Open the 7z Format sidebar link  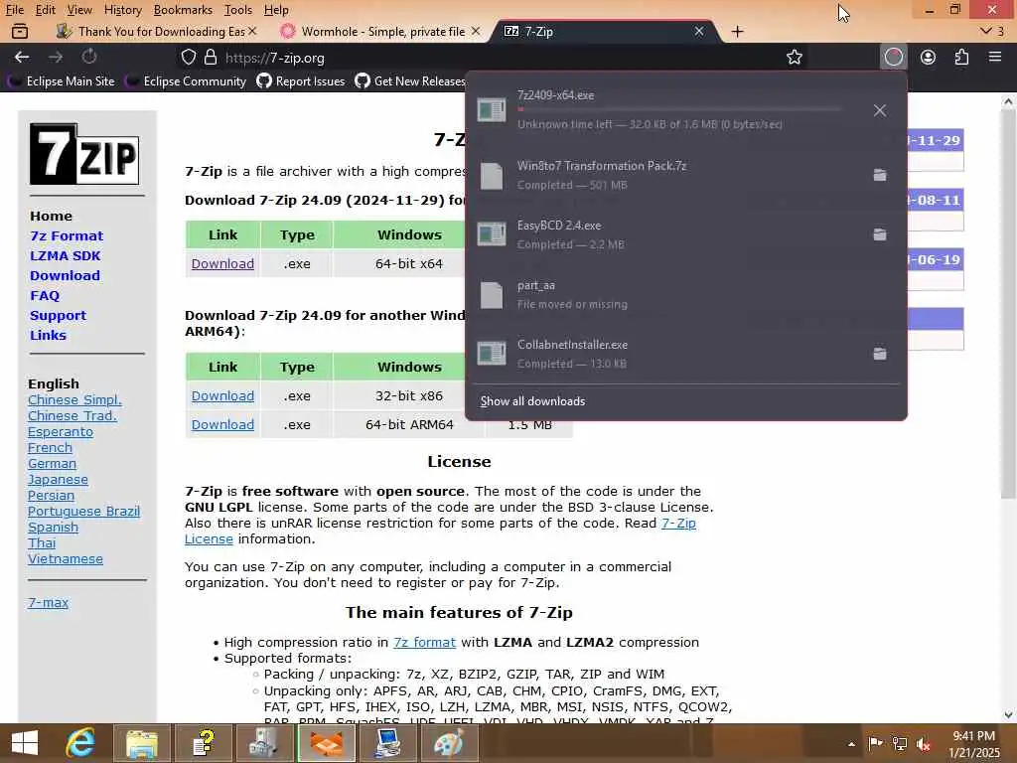pos(67,235)
